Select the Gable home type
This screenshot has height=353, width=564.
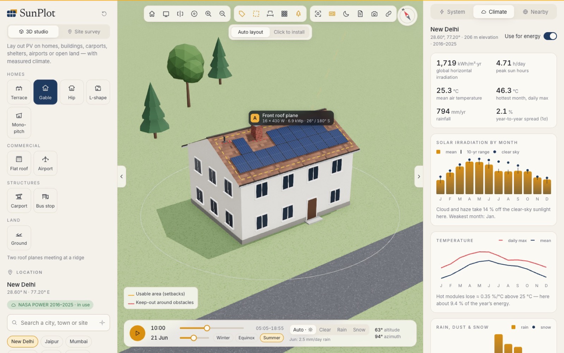click(45, 92)
